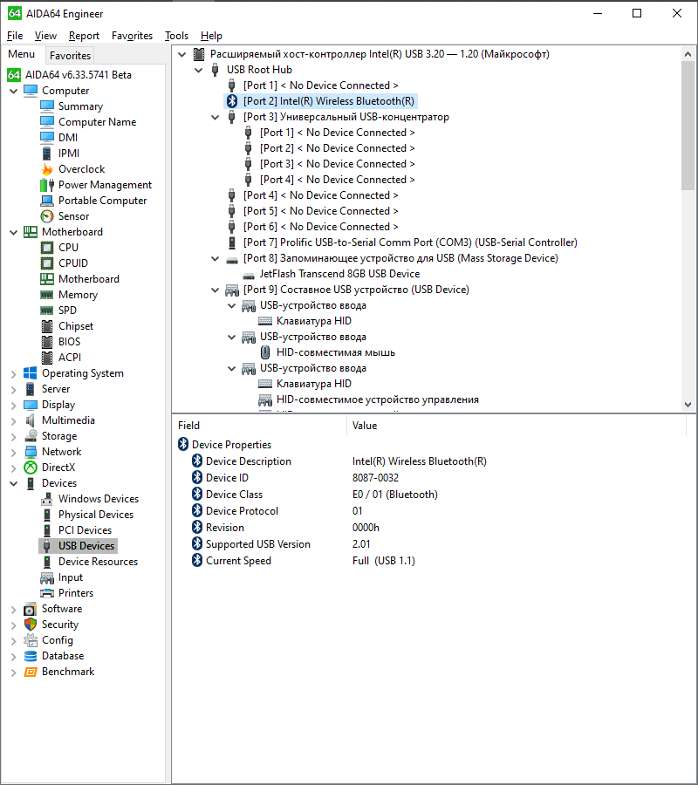Open the View menu

(45, 36)
